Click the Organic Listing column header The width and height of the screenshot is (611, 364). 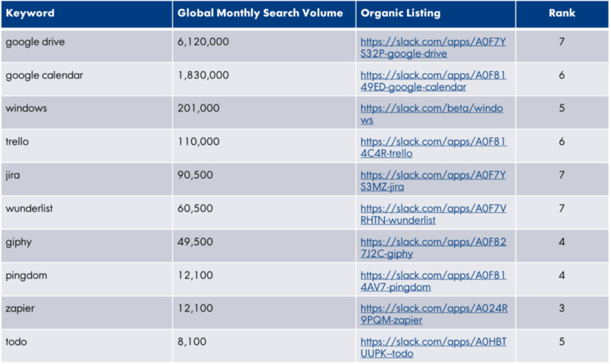click(402, 13)
